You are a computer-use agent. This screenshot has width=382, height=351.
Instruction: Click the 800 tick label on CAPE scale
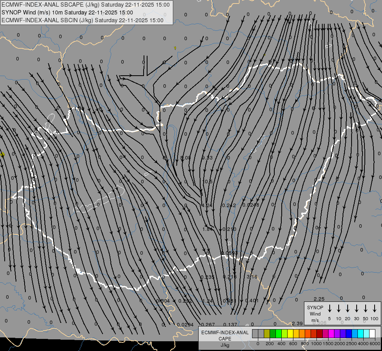pos(305,344)
